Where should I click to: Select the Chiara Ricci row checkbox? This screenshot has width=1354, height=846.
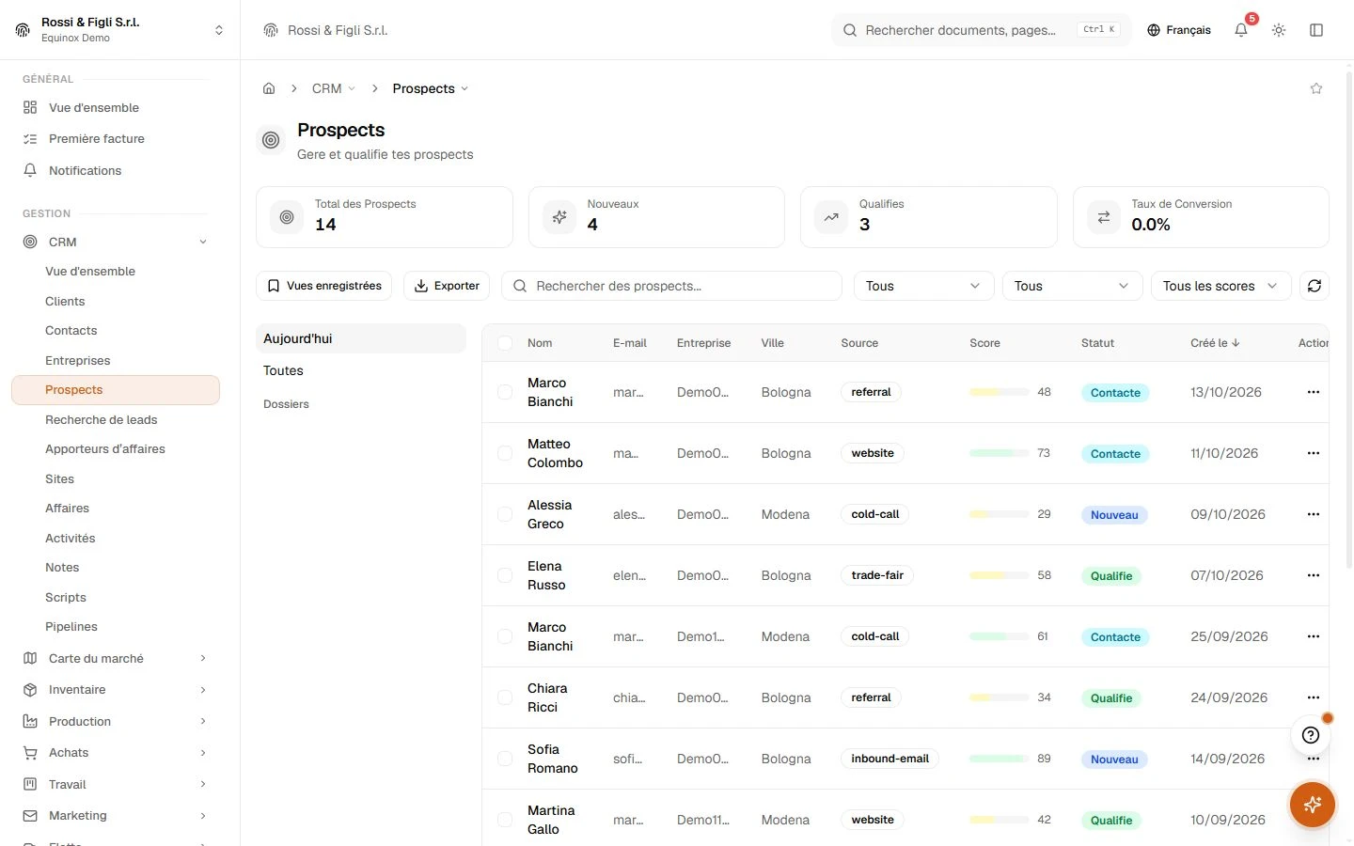(x=505, y=697)
